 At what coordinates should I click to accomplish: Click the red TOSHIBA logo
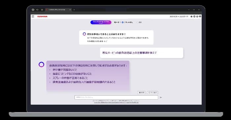coord(43,16)
